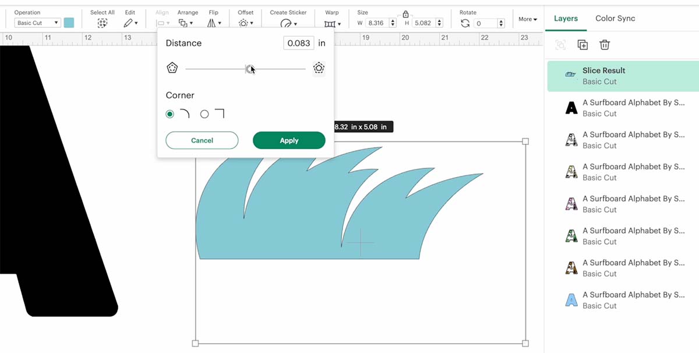The height and width of the screenshot is (353, 699).
Task: Click the Arrange icon
Action: pyautogui.click(x=186, y=23)
